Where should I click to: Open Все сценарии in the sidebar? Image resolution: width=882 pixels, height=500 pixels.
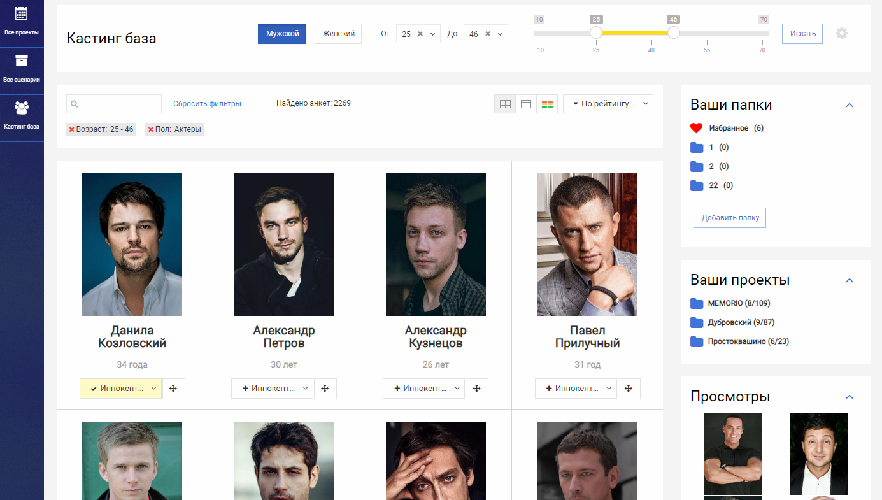(x=22, y=69)
